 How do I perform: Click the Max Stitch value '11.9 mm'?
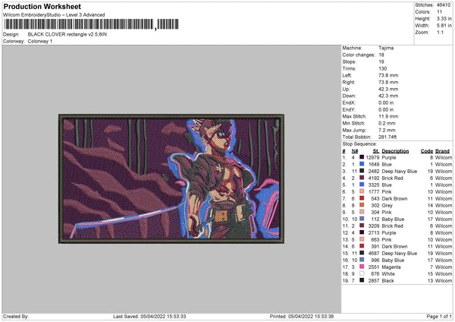(x=388, y=116)
